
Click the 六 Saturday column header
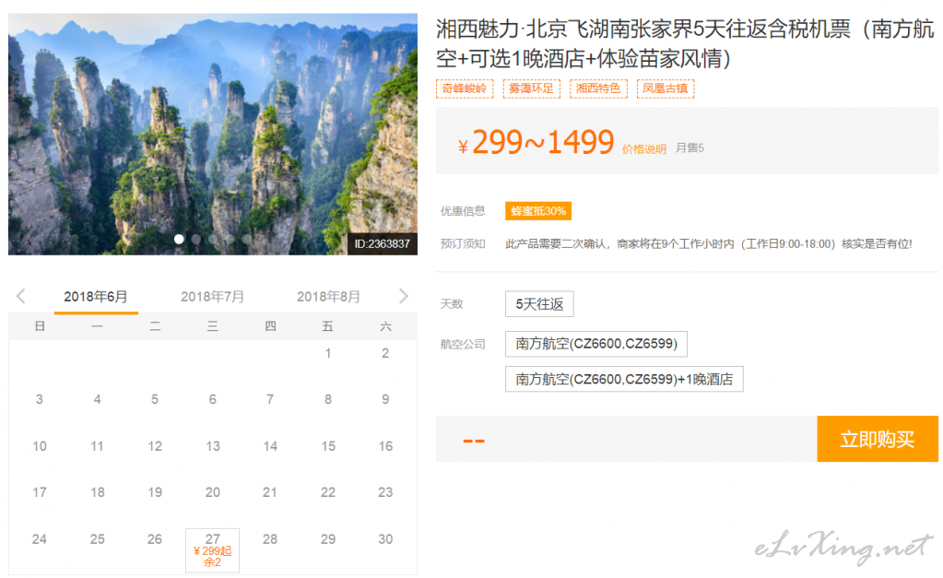pos(385,326)
